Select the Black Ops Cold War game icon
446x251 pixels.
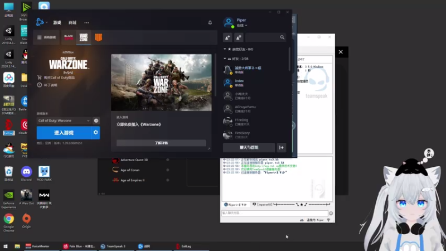(69, 37)
